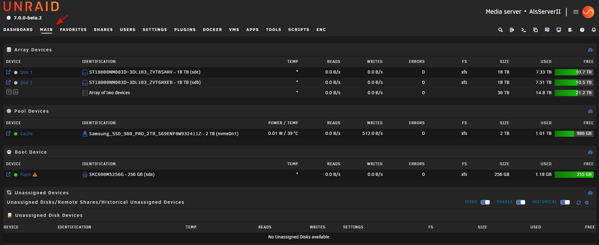
Task: Click the array move-down arrow button
Action: click(9, 92)
